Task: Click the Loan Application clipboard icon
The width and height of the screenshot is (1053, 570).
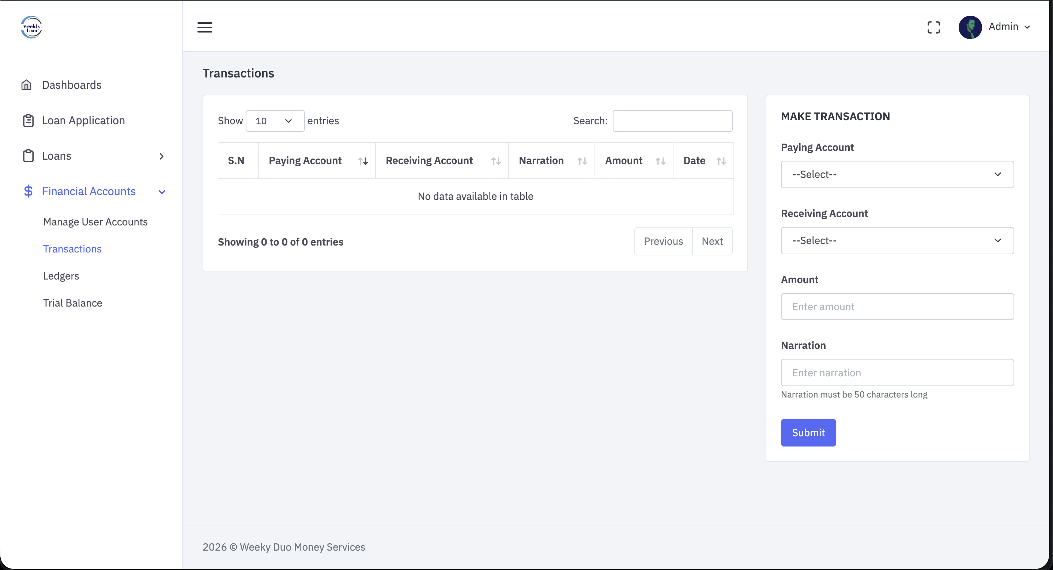Action: pos(28,121)
